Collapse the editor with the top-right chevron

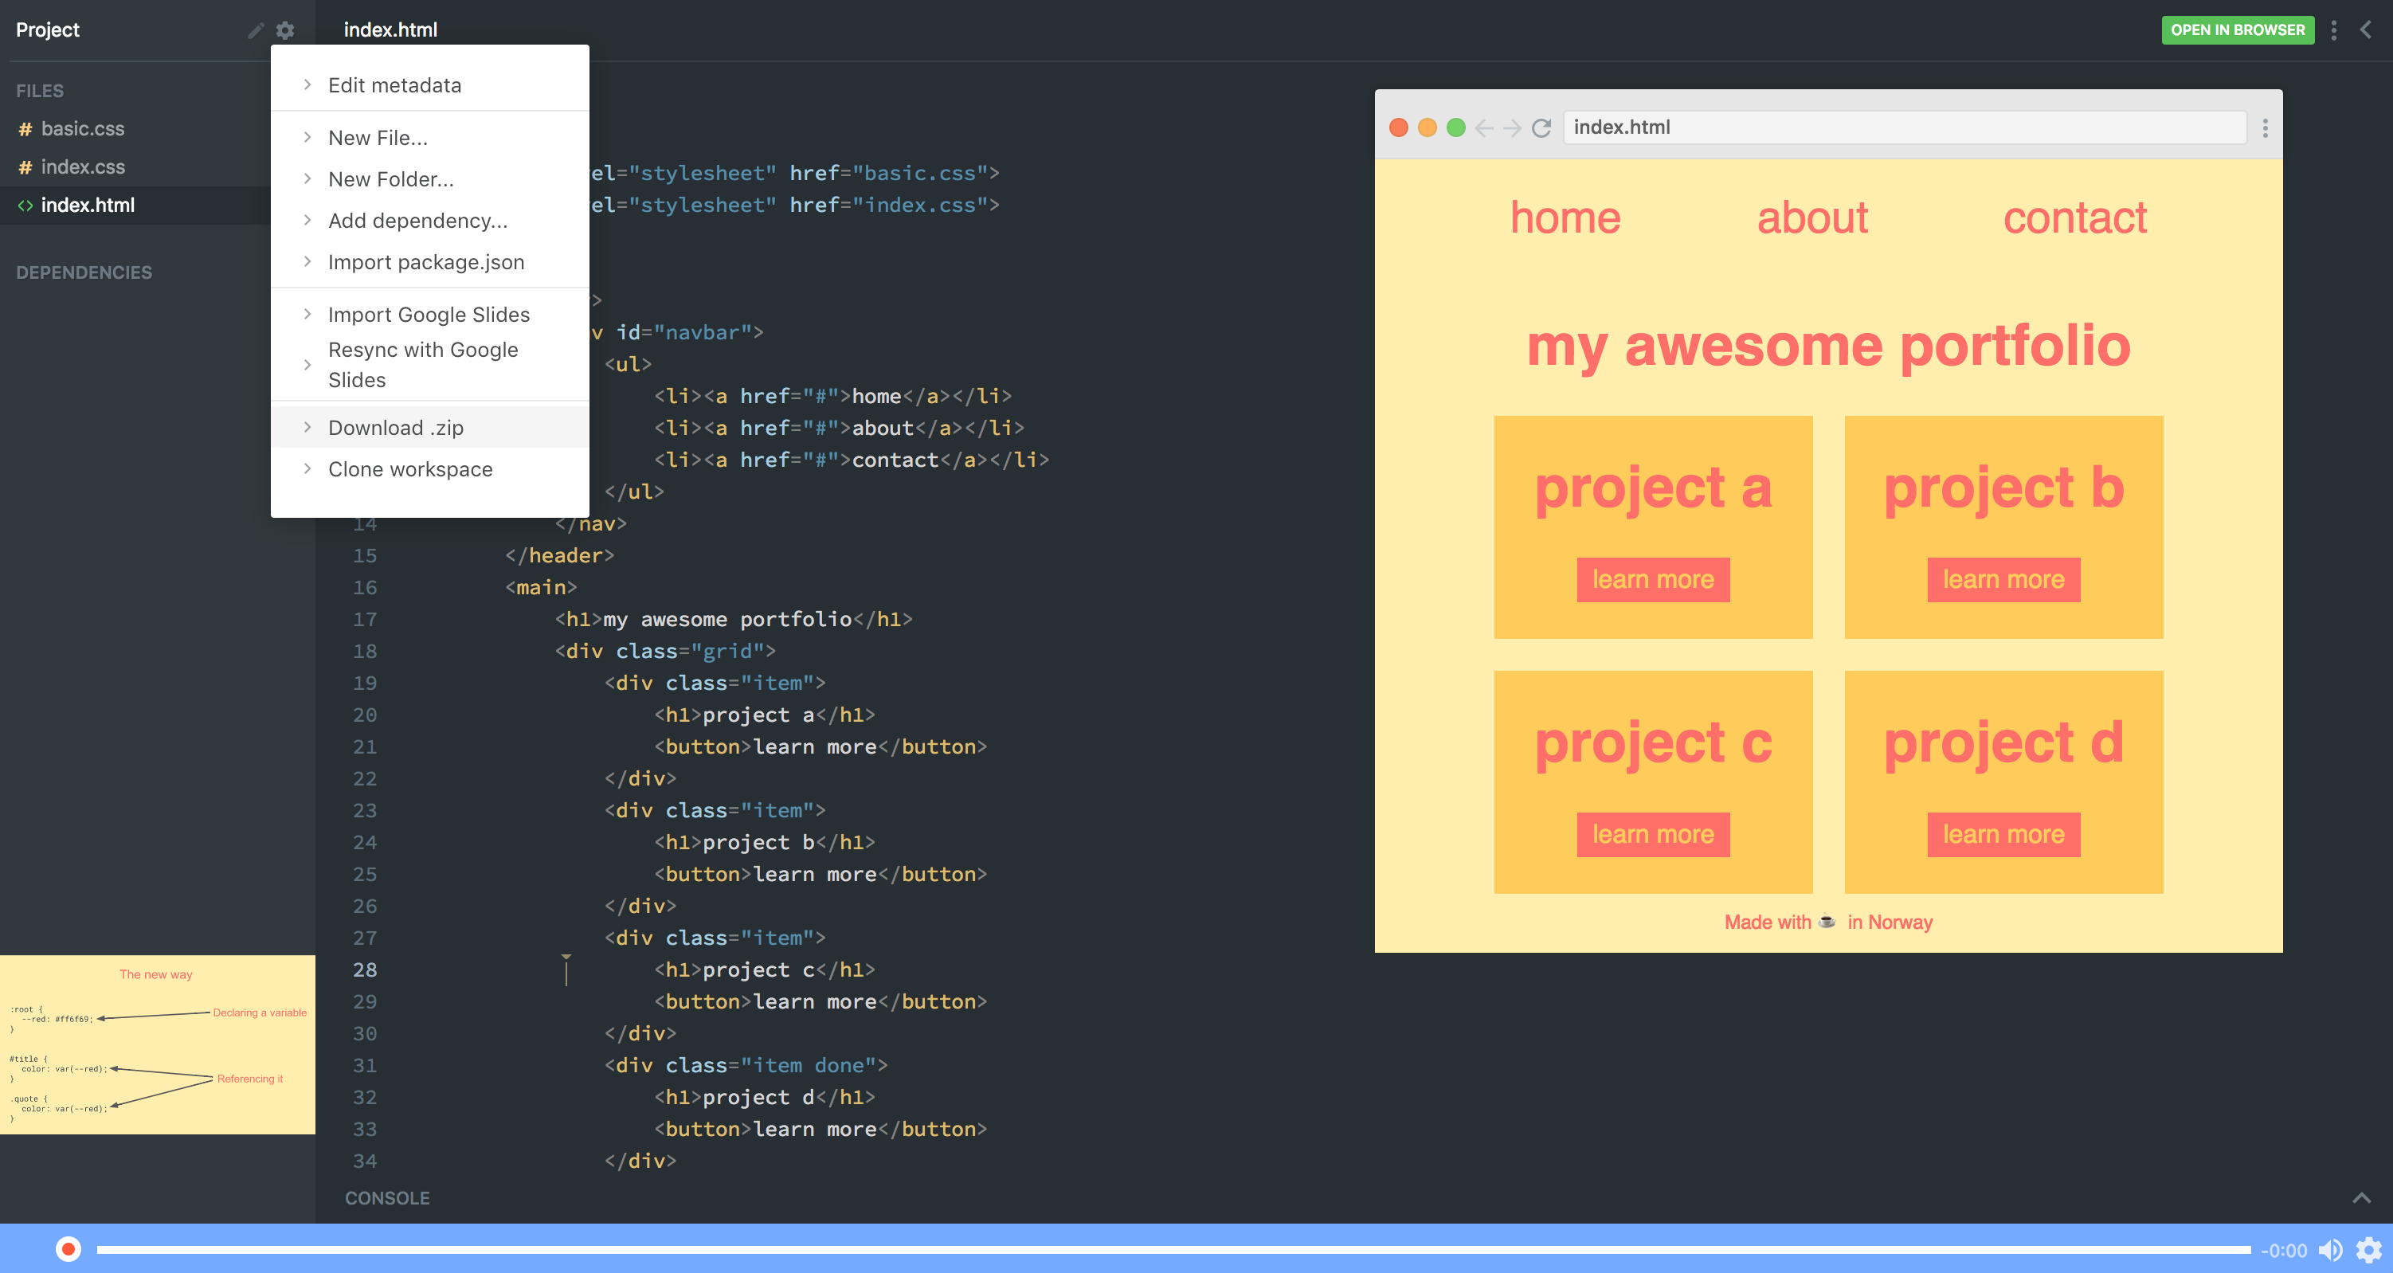coord(2365,29)
